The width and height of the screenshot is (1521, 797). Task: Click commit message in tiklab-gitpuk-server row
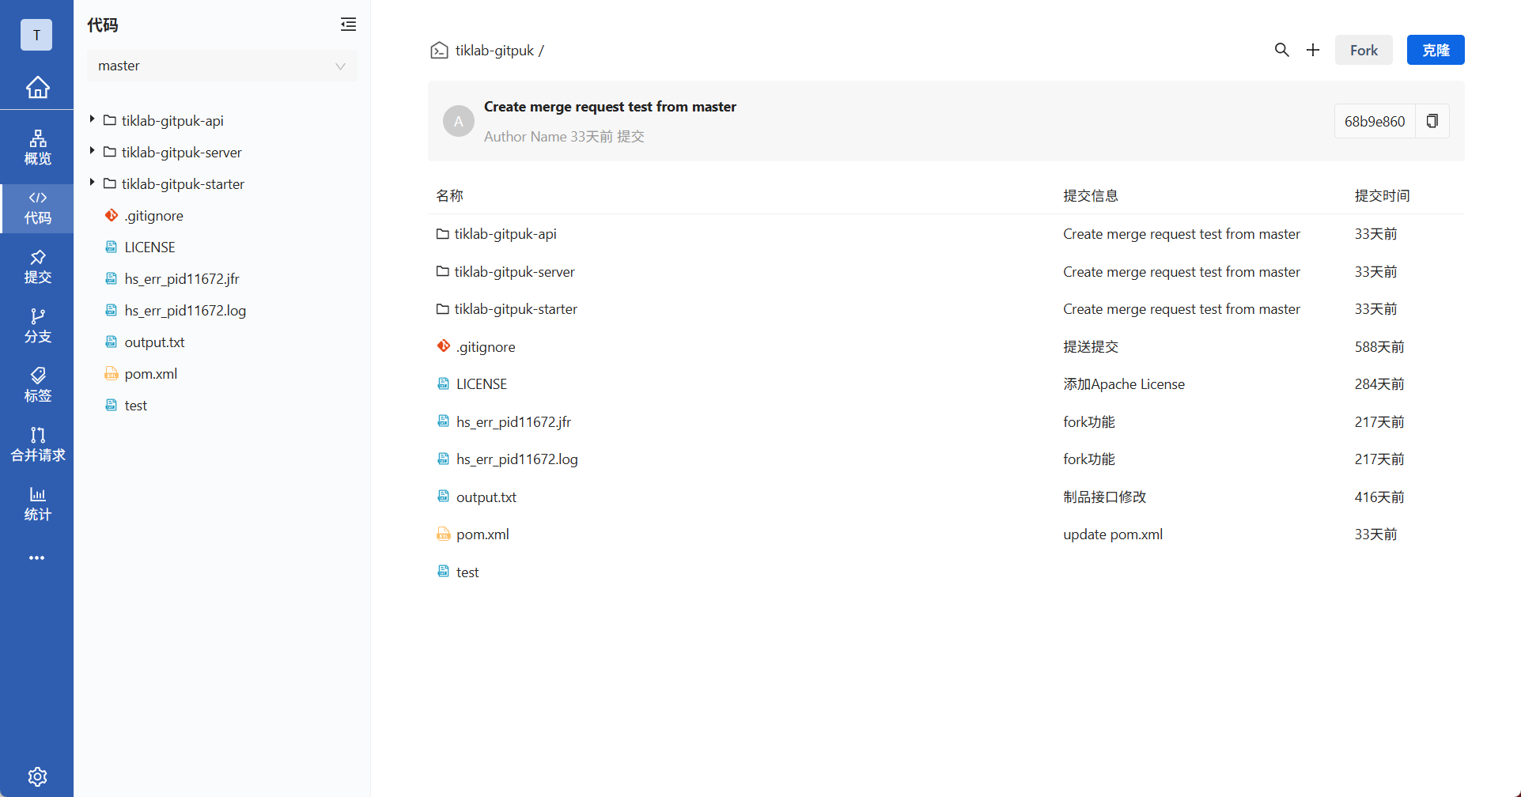click(x=1182, y=272)
